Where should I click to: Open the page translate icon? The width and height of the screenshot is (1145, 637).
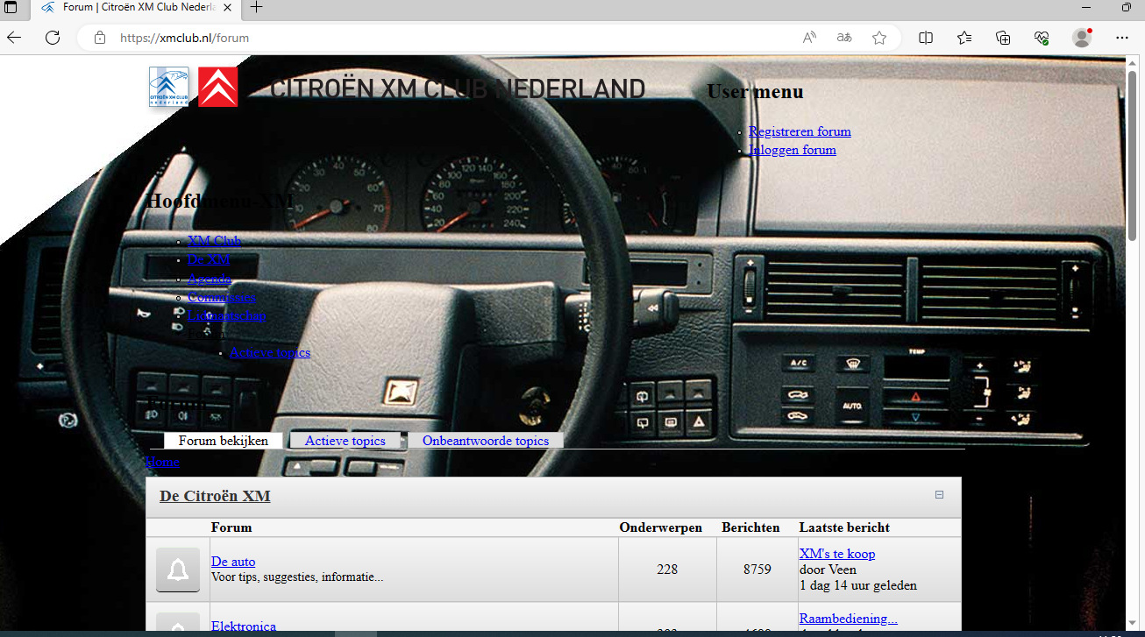(844, 38)
